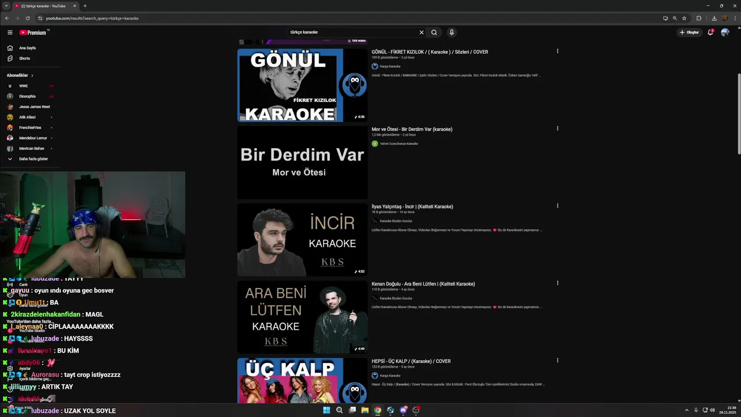Click the Oluştur create button
Image resolution: width=741 pixels, height=417 pixels.
click(689, 32)
